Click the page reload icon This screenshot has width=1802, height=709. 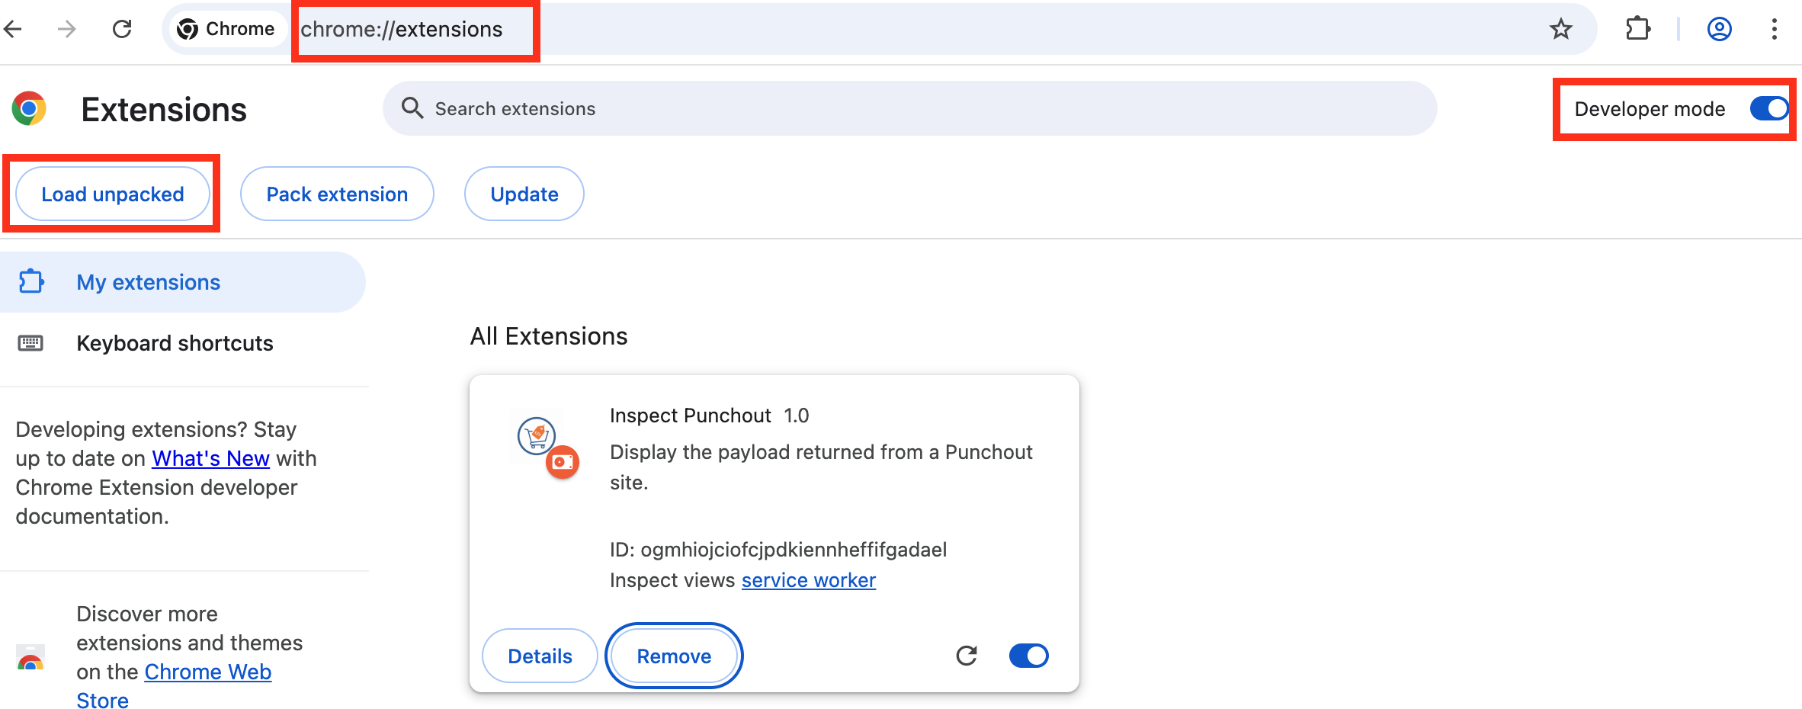point(122,28)
